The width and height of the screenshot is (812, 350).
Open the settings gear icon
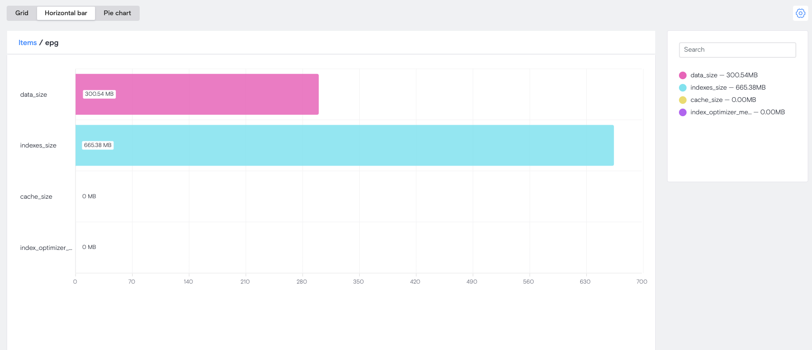tap(801, 13)
